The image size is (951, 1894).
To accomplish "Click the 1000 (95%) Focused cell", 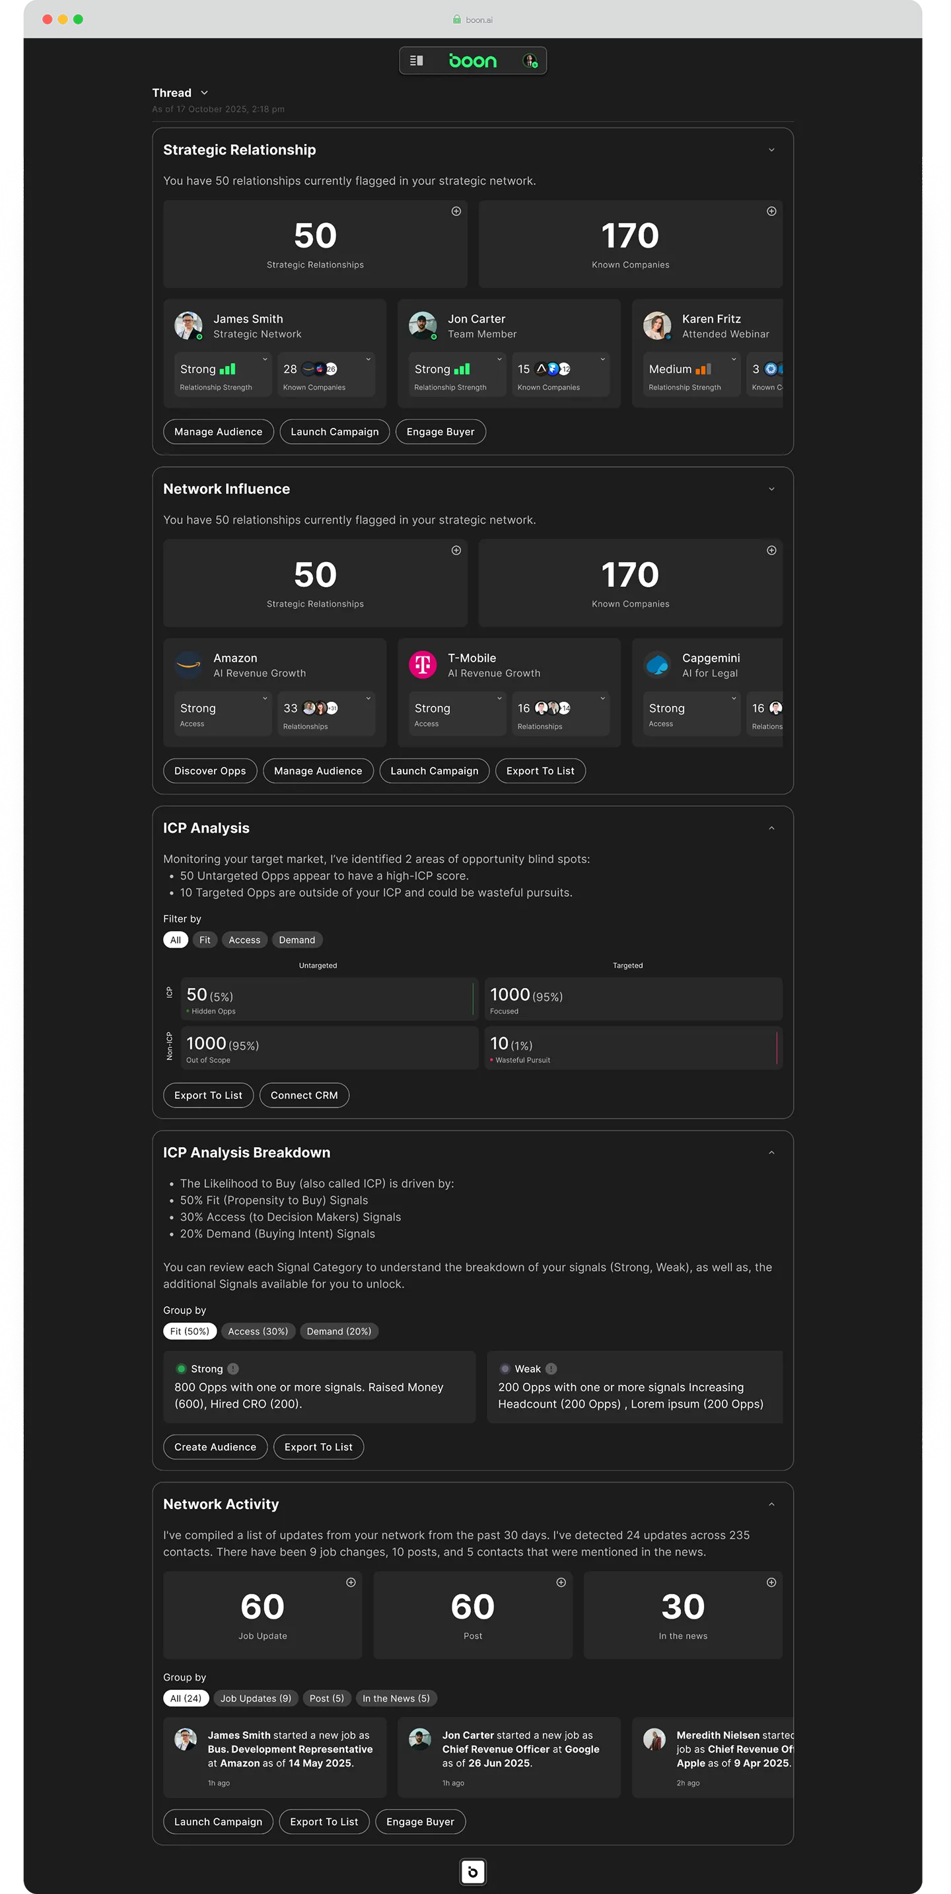I will 633,999.
